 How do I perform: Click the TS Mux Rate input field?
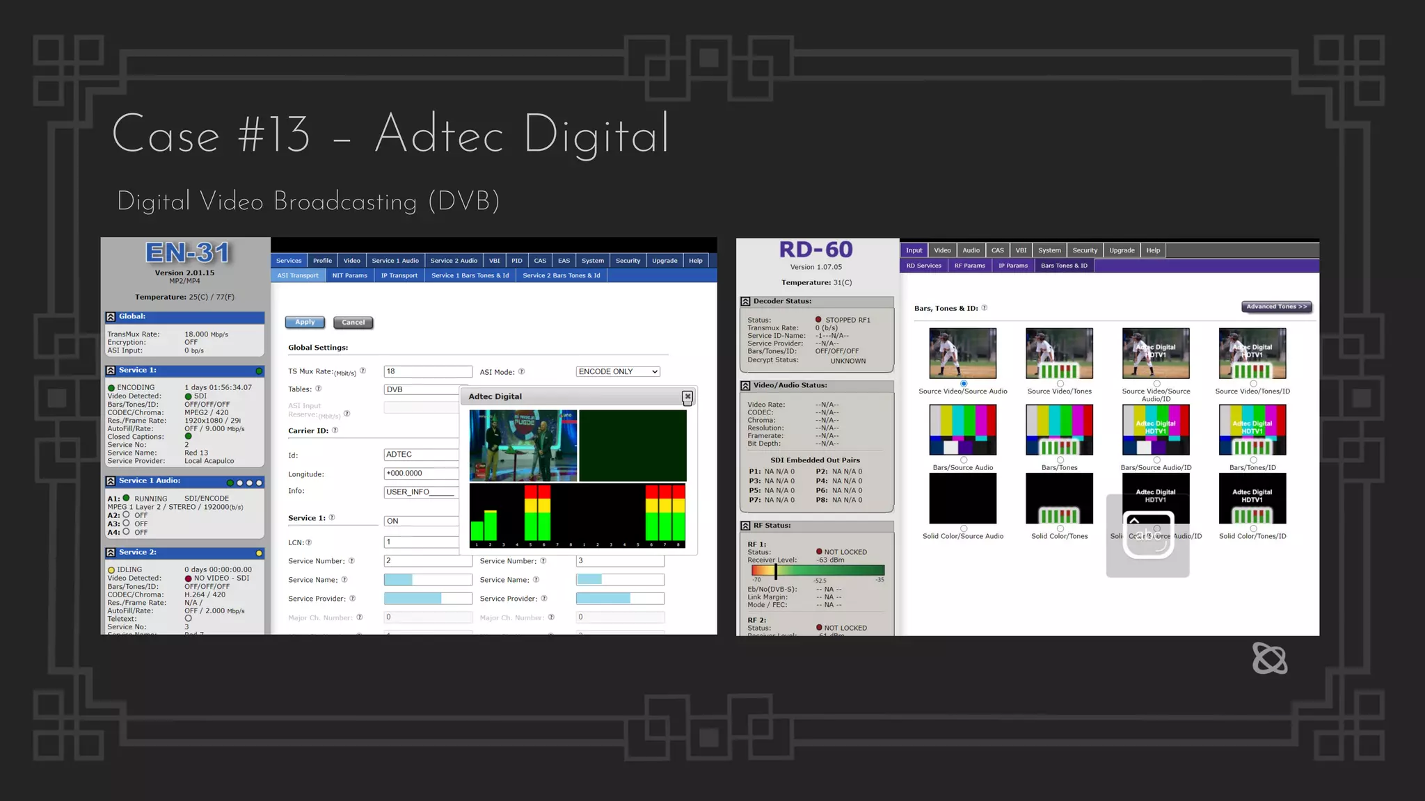[428, 372]
